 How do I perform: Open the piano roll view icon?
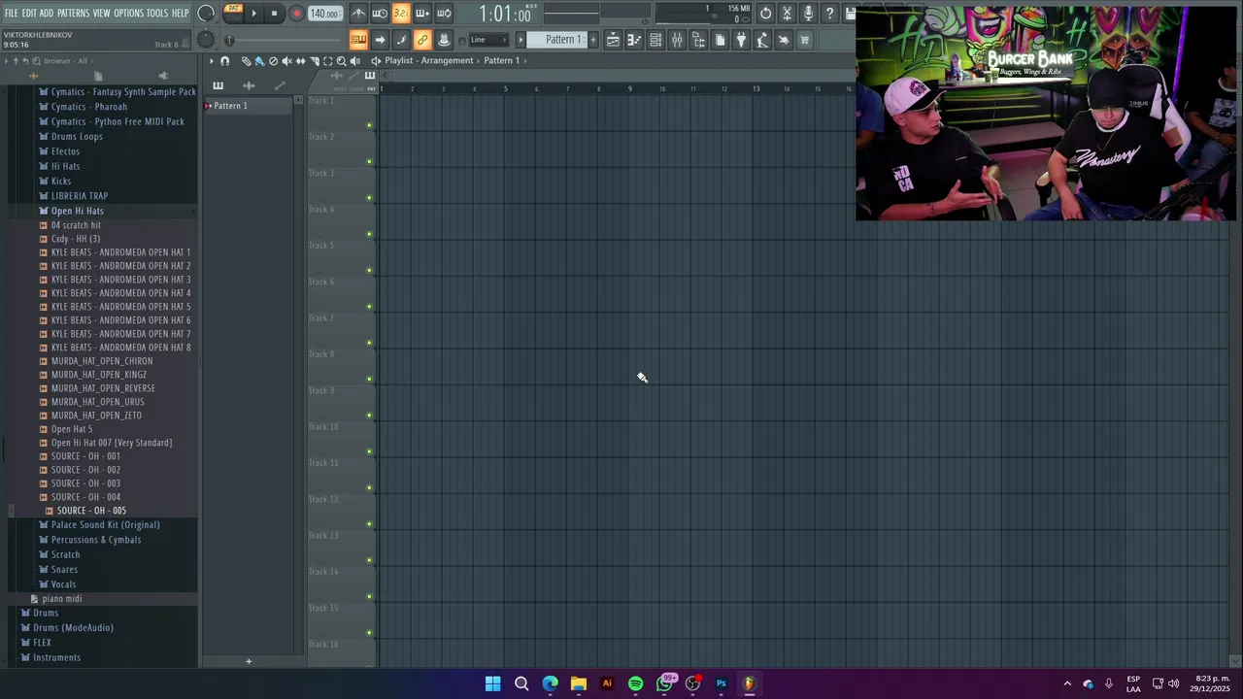(634, 40)
